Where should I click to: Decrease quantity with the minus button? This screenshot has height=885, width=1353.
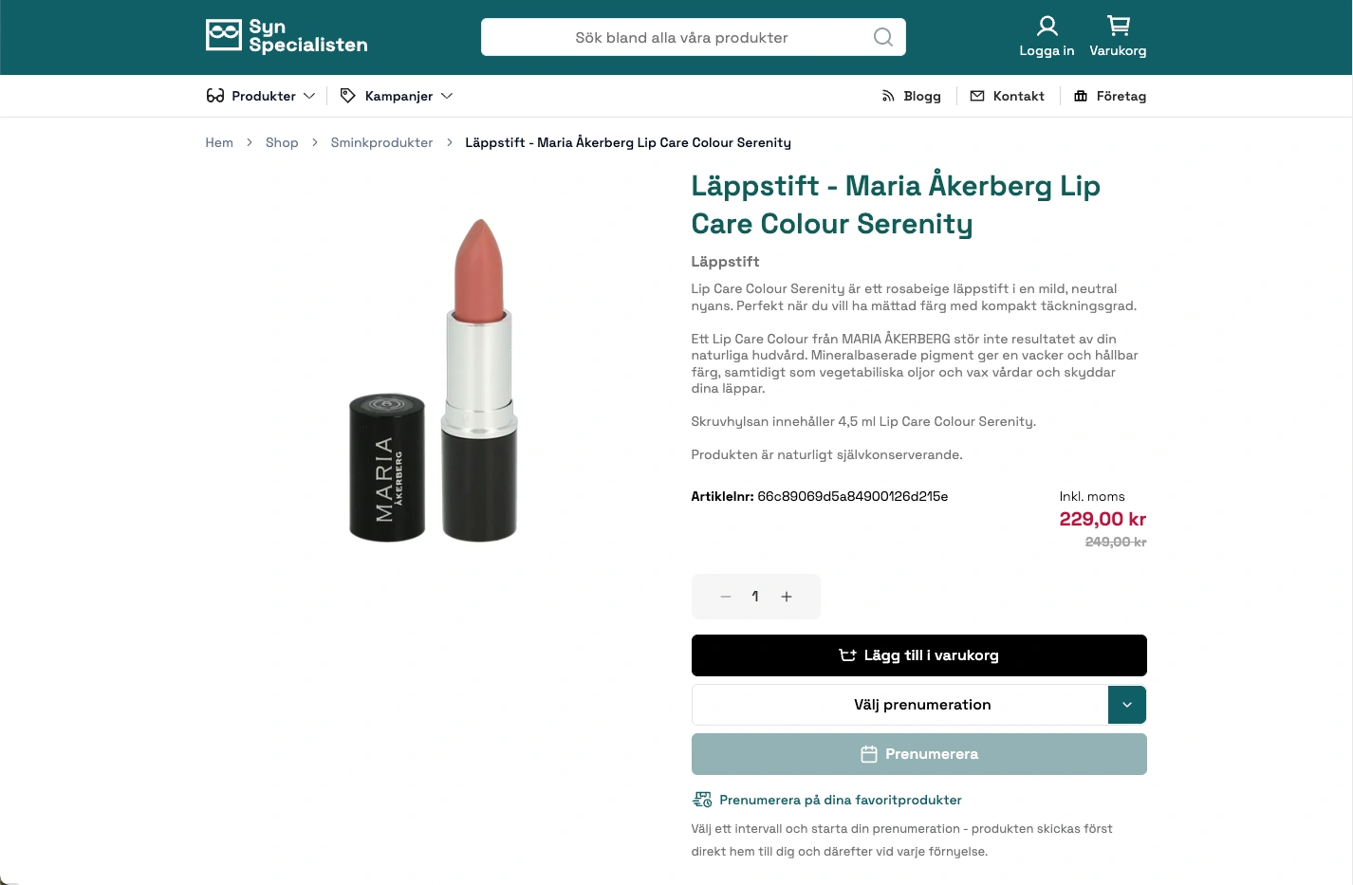coord(726,597)
